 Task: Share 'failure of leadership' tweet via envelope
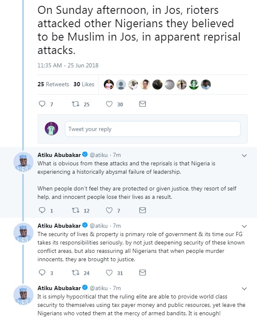tap(142, 210)
